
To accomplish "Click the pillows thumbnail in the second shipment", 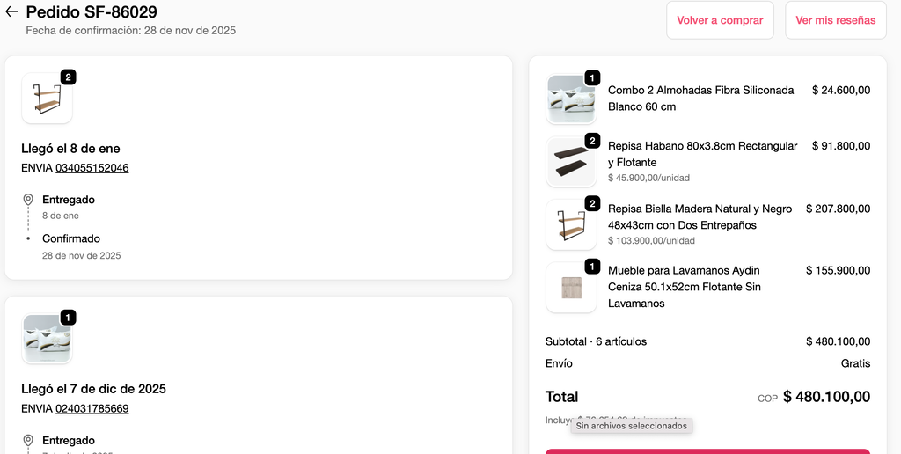I will click(x=48, y=339).
